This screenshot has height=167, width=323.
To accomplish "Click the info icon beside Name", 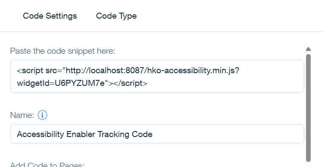I will tap(42, 115).
